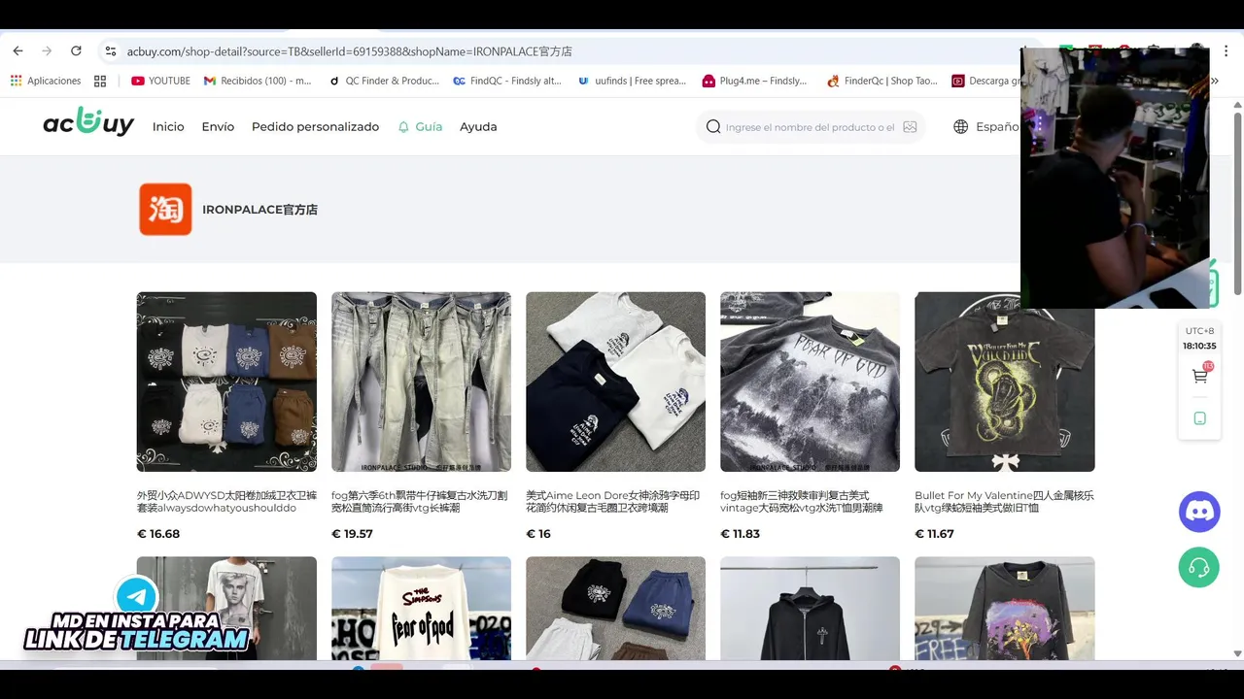Open FindQC - Findsly bookmark

(x=507, y=81)
